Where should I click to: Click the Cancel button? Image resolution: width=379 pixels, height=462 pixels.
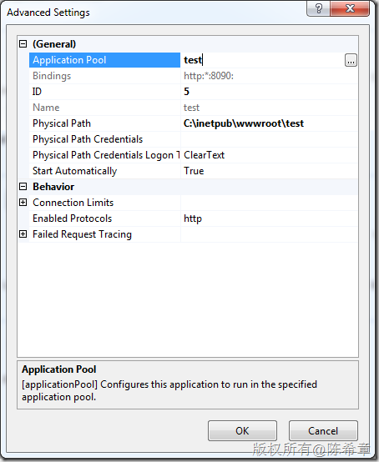point(323,431)
